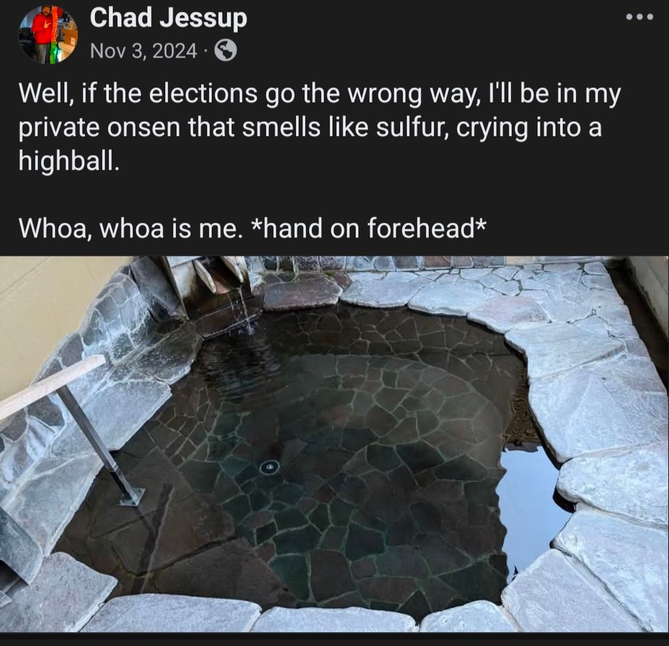This screenshot has height=646, width=669.
Task: Click the rippling water near the spout
Action: (239, 358)
